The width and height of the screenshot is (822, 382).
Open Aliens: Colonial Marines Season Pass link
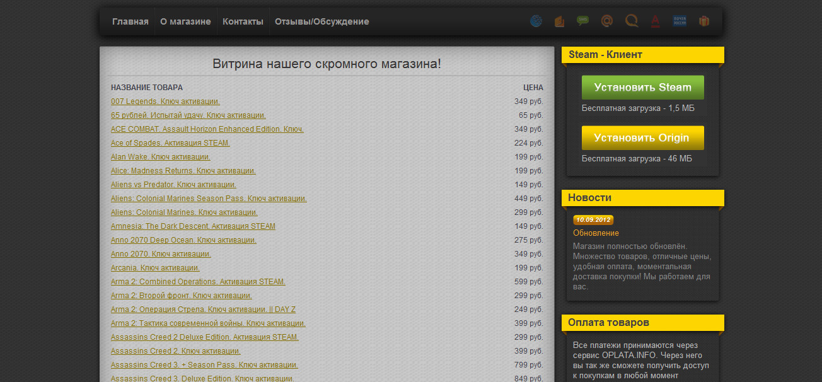[209, 199]
